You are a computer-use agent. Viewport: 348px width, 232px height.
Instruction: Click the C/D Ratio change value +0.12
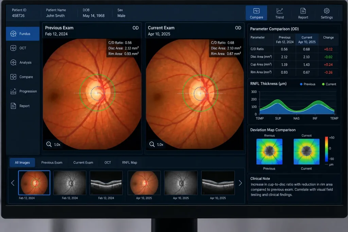[x=328, y=49]
